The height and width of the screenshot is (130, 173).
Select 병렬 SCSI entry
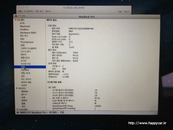(25, 58)
